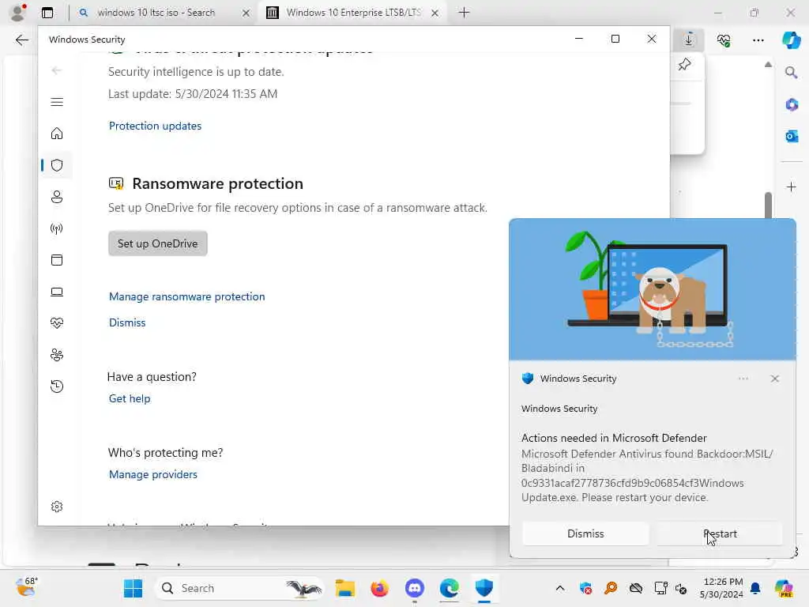Viewport: 809px width, 607px height.
Task: Open the Windows Start button
Action: tap(133, 588)
